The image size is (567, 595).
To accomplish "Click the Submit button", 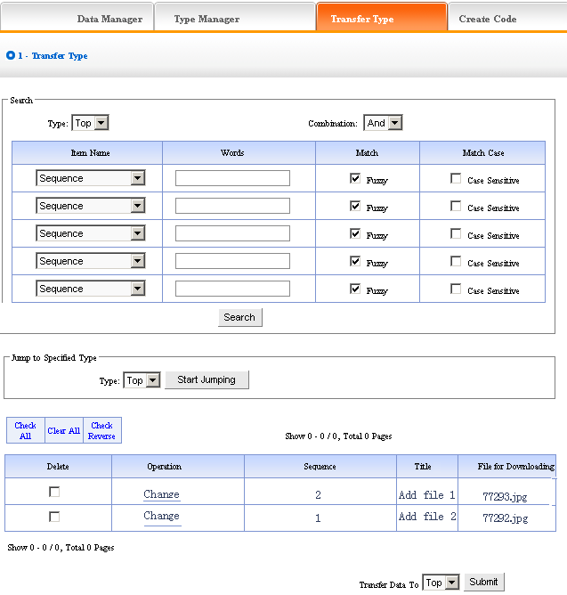I will tap(484, 583).
